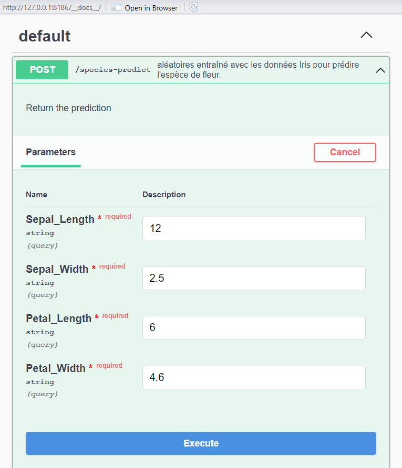Click the docs URL address text
This screenshot has height=468, width=402.
click(51, 8)
